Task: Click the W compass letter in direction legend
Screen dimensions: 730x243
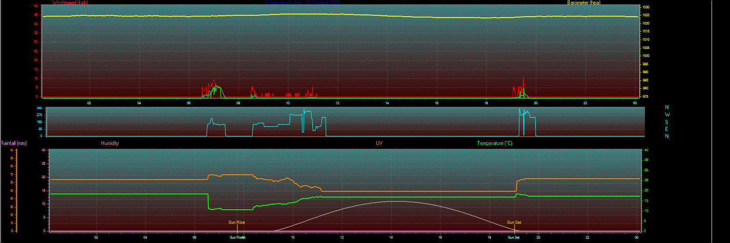Action: [667, 115]
